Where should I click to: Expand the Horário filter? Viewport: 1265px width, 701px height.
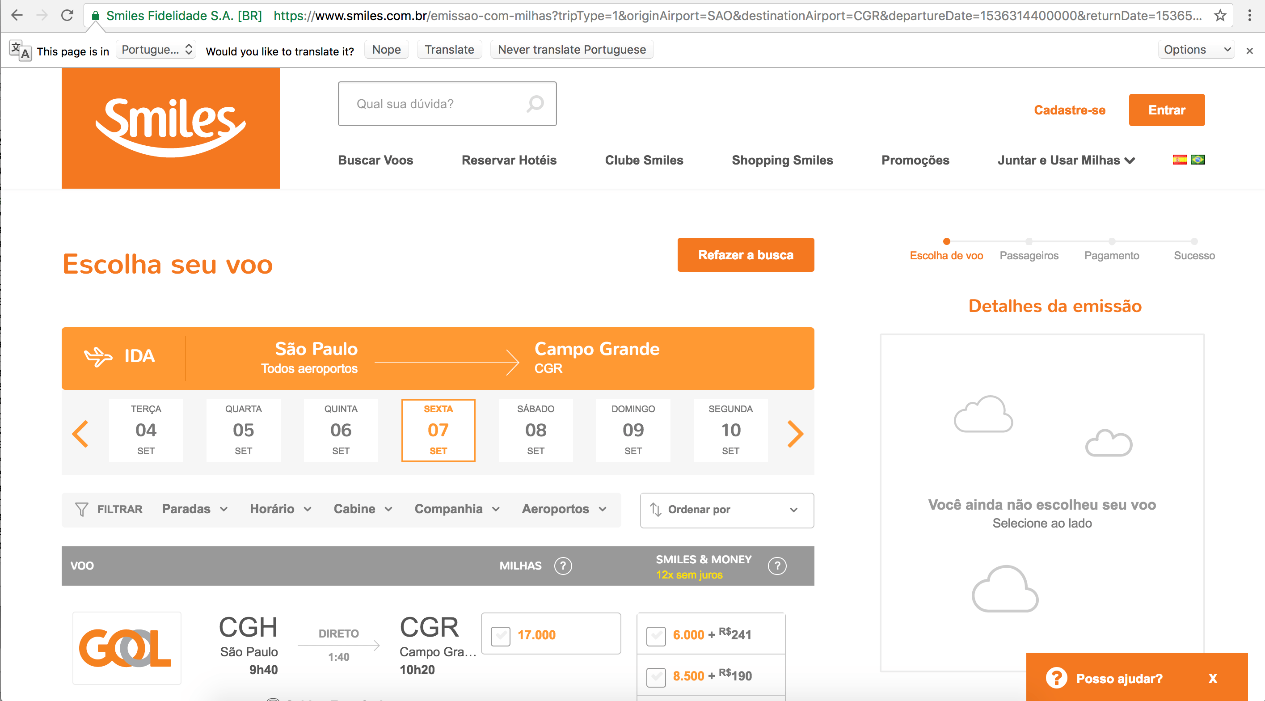pyautogui.click(x=281, y=509)
